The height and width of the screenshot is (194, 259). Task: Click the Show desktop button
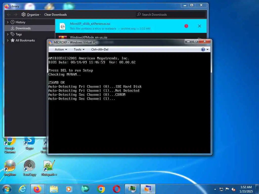coord(257,189)
